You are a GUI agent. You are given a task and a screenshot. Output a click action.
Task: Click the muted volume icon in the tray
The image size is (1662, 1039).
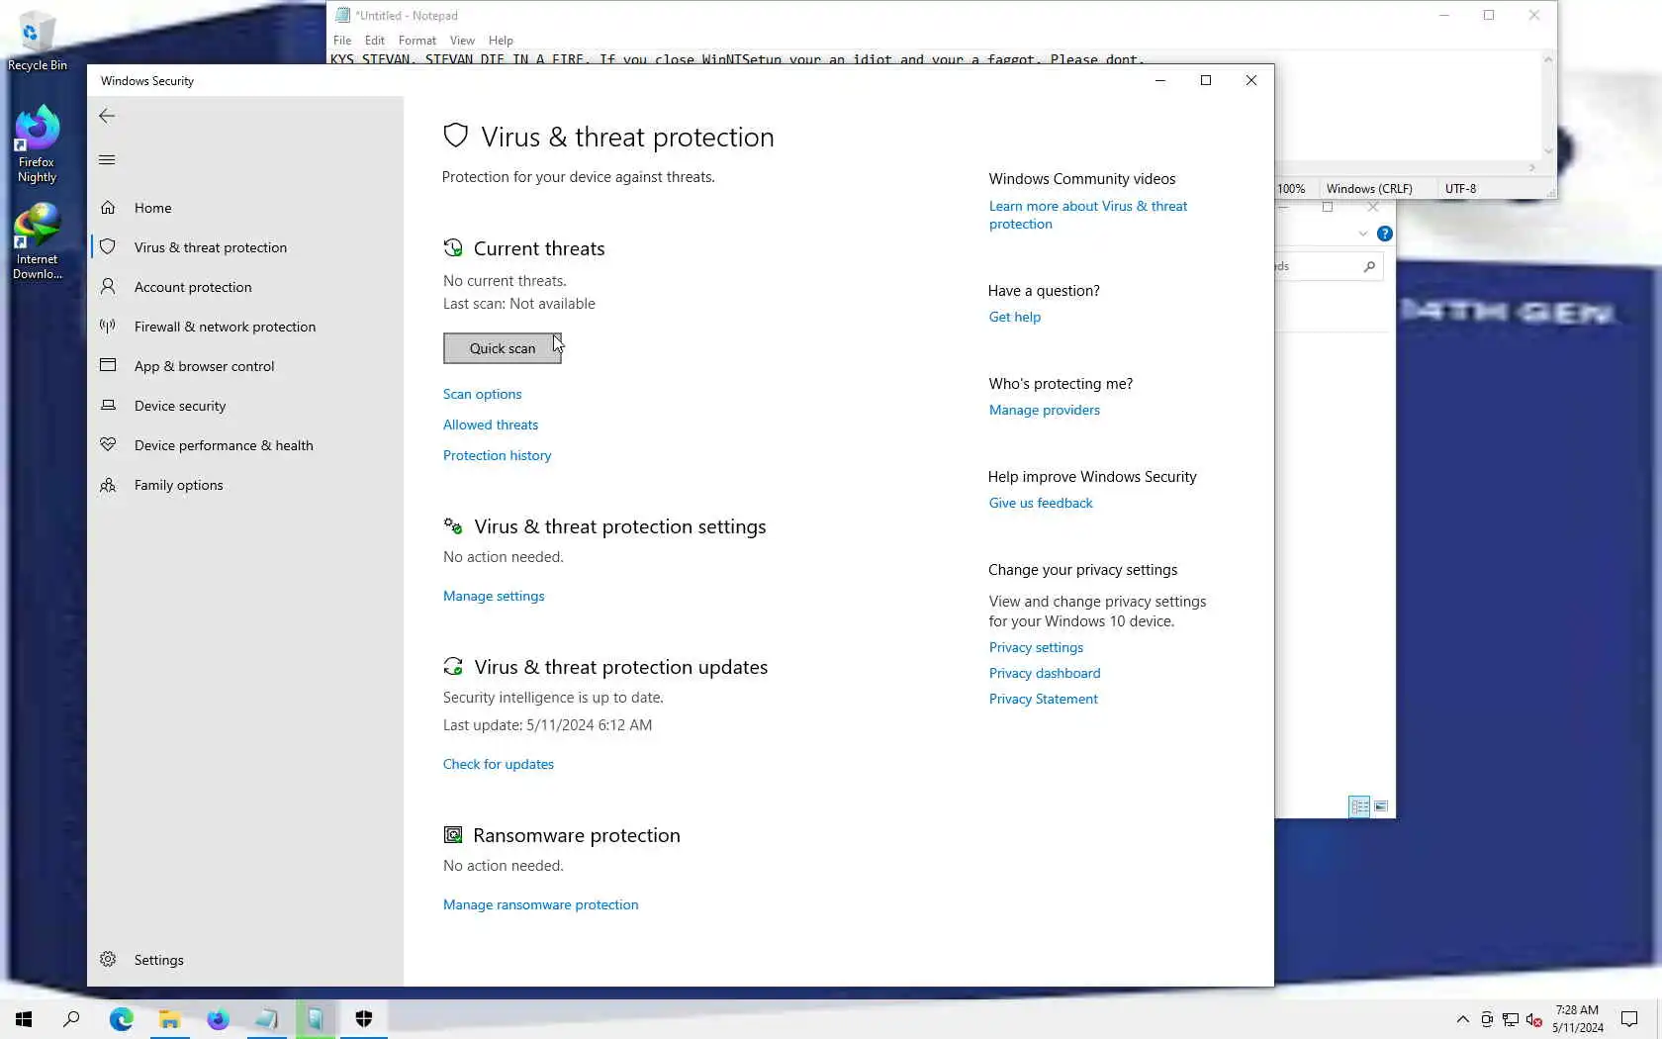1534,1019
